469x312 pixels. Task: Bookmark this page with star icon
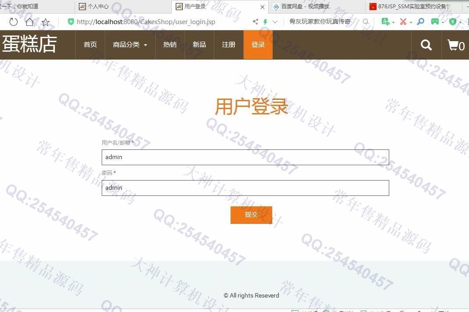pos(46,22)
